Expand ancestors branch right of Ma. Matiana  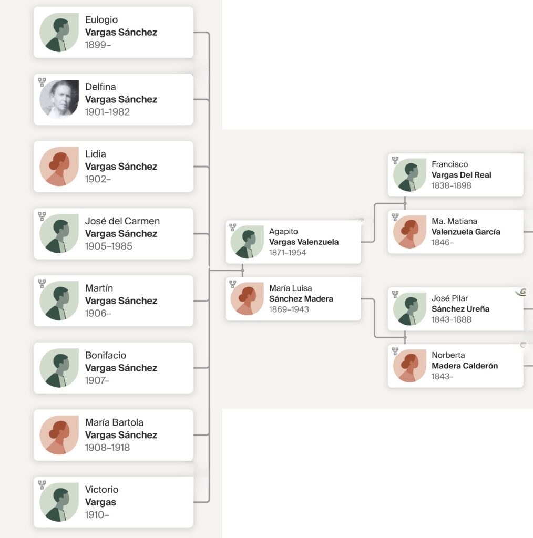529,231
